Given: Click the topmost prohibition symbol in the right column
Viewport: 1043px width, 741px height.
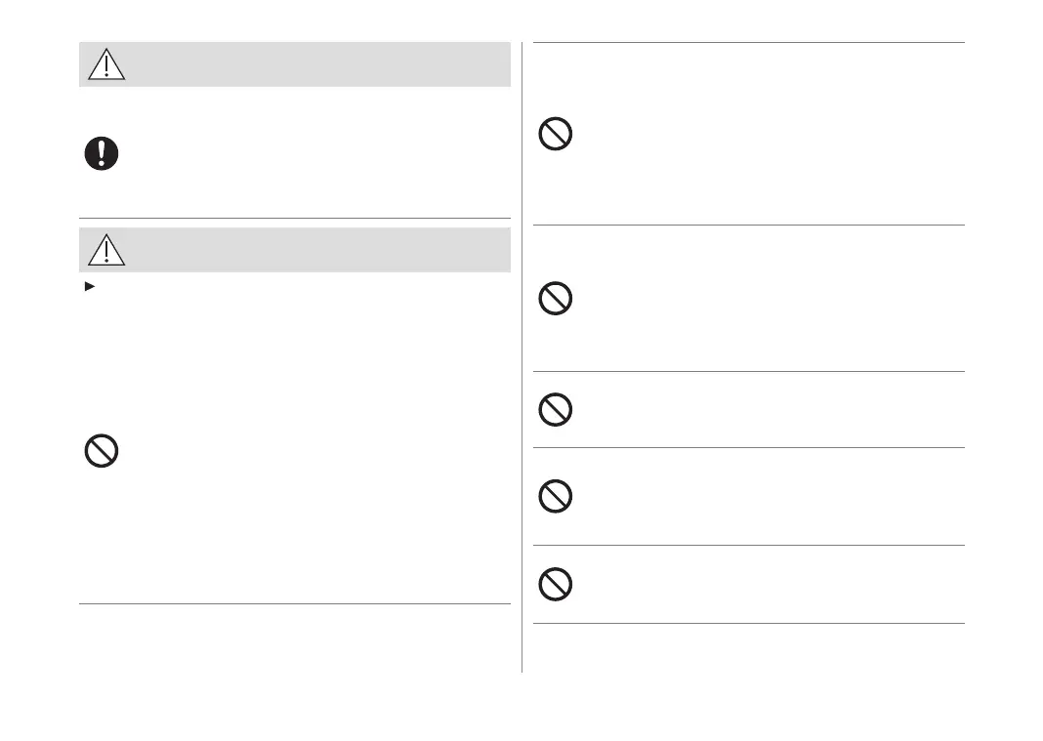Looking at the screenshot, I should (556, 134).
